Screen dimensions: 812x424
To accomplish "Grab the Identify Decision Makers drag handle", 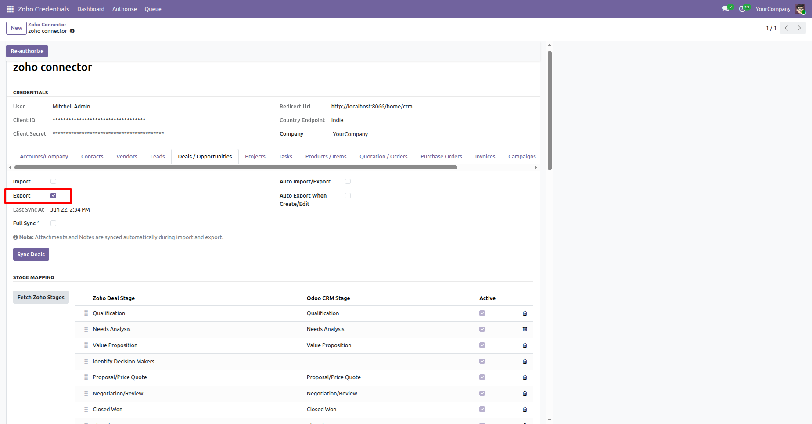I will pyautogui.click(x=86, y=362).
